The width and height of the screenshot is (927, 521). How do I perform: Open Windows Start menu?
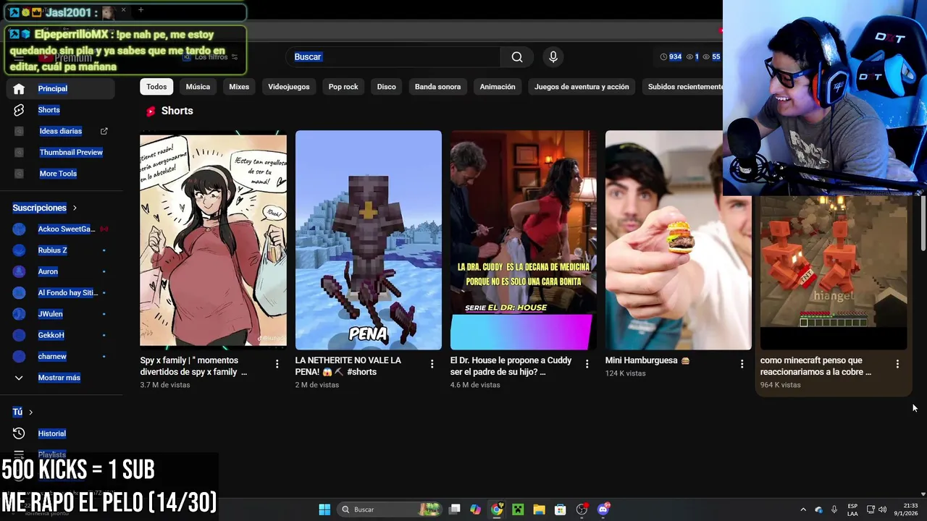pos(324,509)
